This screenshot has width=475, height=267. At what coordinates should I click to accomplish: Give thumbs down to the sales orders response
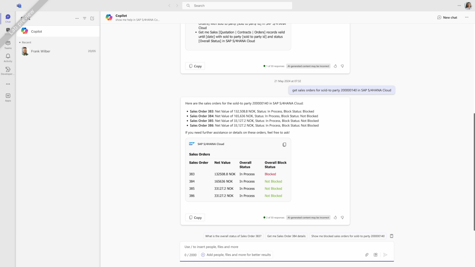(x=342, y=218)
